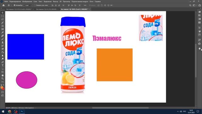202x114 pixels.
Task: Open the Adjustments panel icon
Action: coord(199,31)
